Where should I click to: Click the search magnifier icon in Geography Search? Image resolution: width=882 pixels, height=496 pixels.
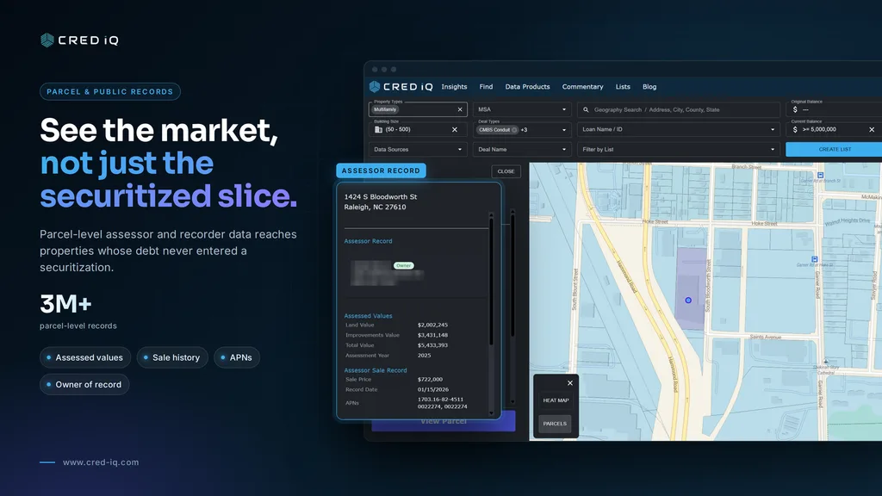[x=586, y=109]
